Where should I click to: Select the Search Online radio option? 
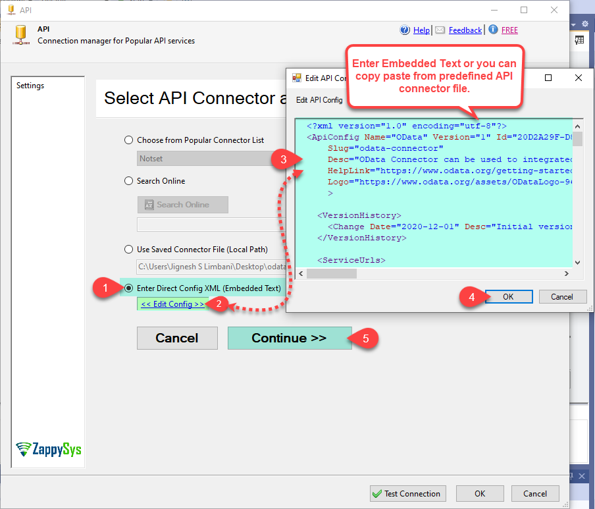[128, 180]
